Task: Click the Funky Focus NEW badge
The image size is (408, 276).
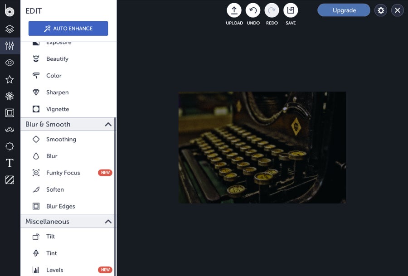Action: (105, 173)
